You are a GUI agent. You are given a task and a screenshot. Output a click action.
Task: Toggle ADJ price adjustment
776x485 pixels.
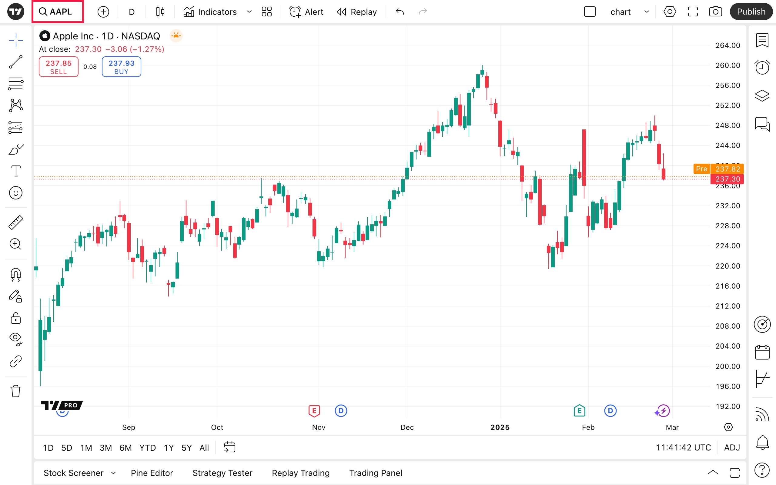pyautogui.click(x=732, y=447)
